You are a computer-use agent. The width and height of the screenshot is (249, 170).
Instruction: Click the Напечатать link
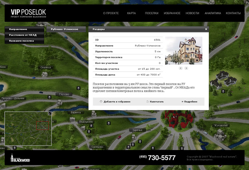point(157,102)
